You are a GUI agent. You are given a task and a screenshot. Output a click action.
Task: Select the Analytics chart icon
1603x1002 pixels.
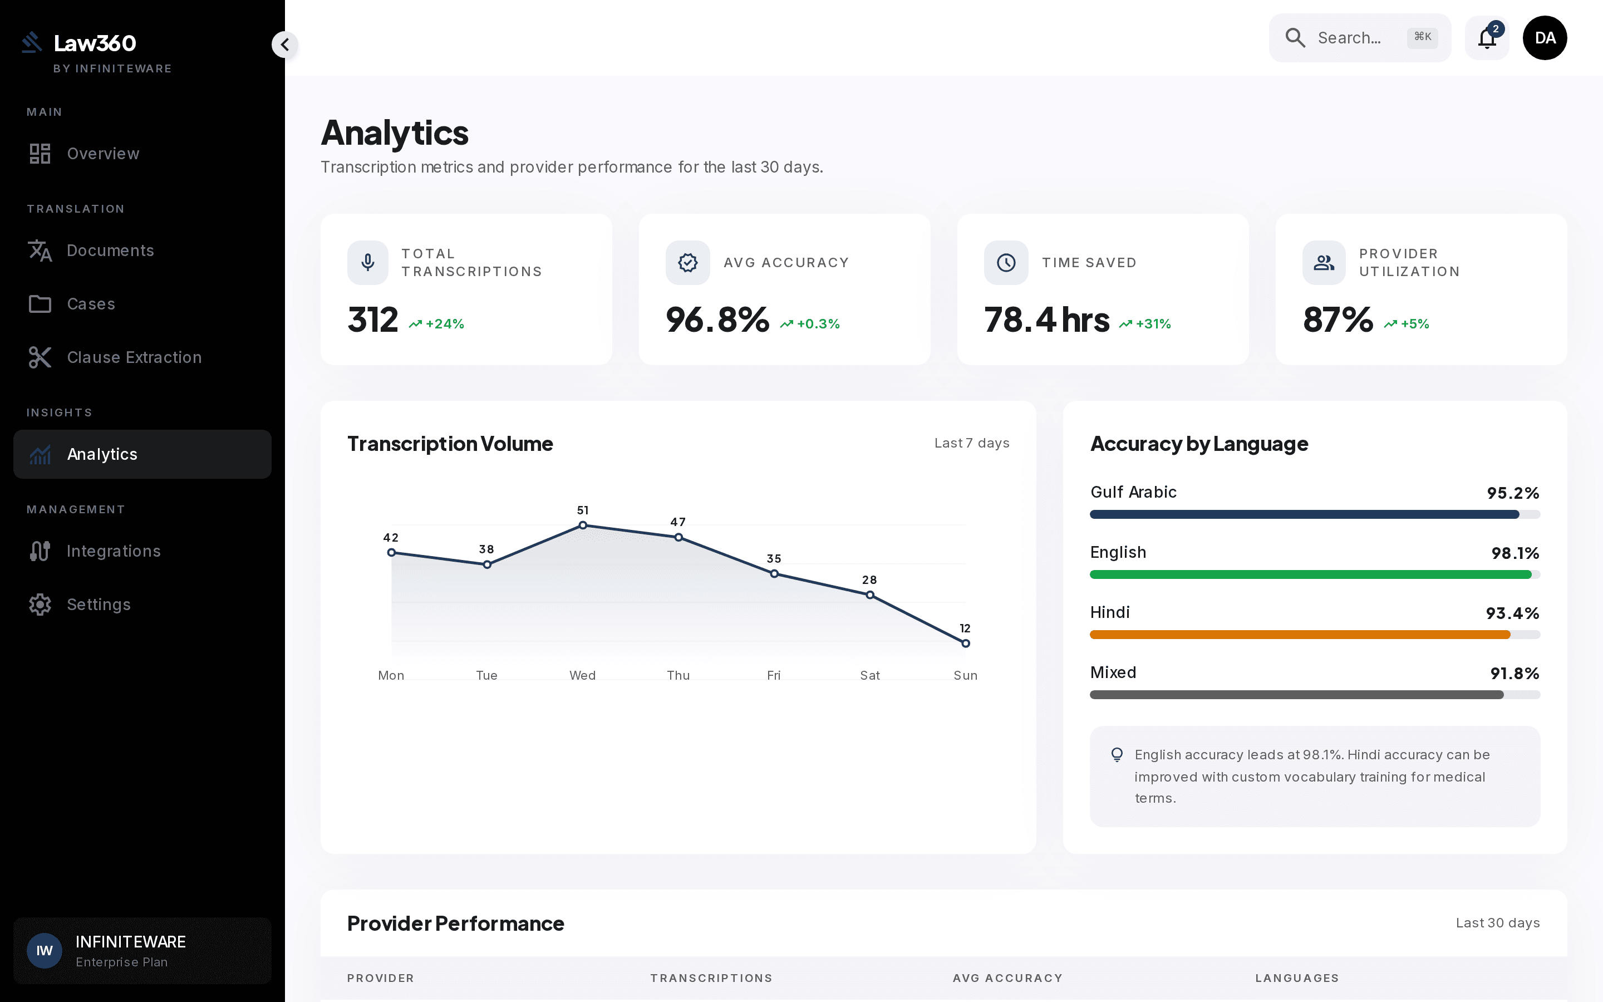pyautogui.click(x=40, y=455)
